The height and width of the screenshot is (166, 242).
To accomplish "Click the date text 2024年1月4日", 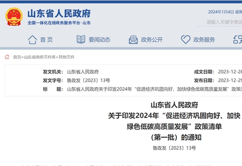I will click(221, 12).
